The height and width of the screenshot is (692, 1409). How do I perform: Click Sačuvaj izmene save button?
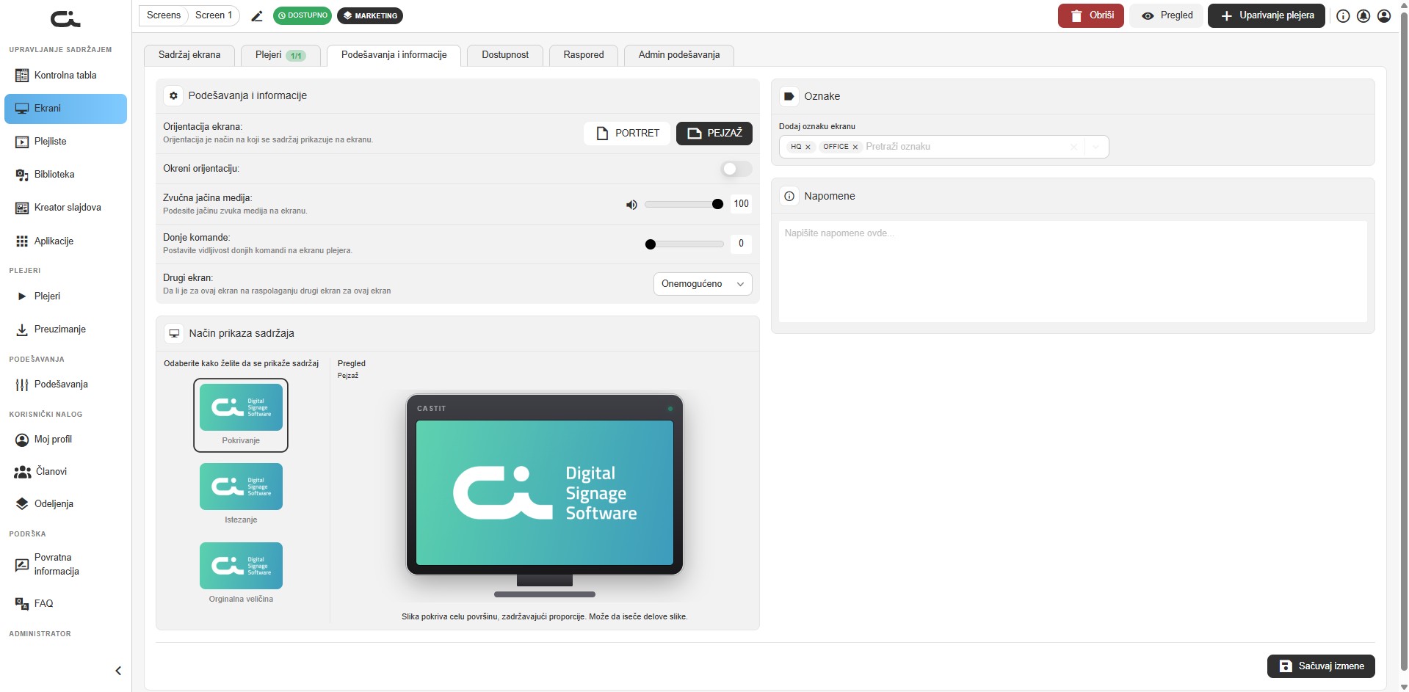click(1321, 666)
